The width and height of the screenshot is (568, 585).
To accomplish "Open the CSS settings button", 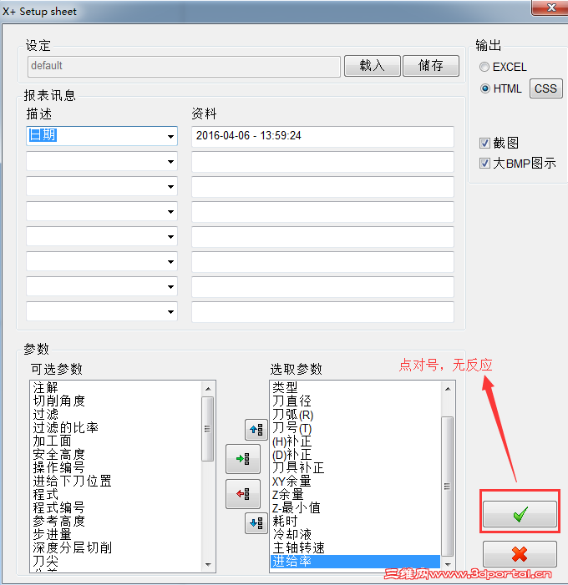I will click(545, 88).
